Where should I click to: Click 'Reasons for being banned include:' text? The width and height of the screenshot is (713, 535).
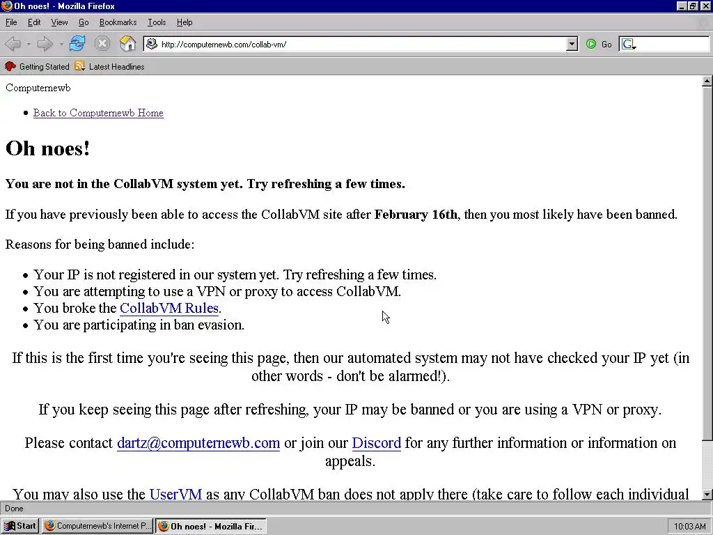coord(100,245)
